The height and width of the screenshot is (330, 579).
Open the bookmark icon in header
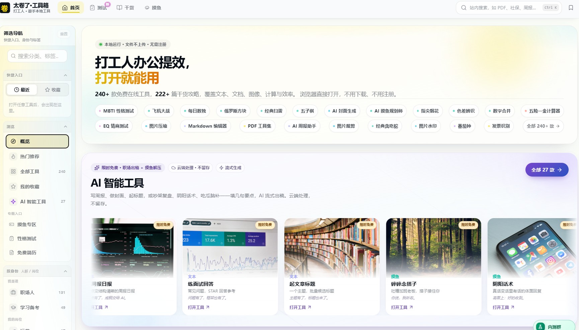pyautogui.click(x=571, y=8)
